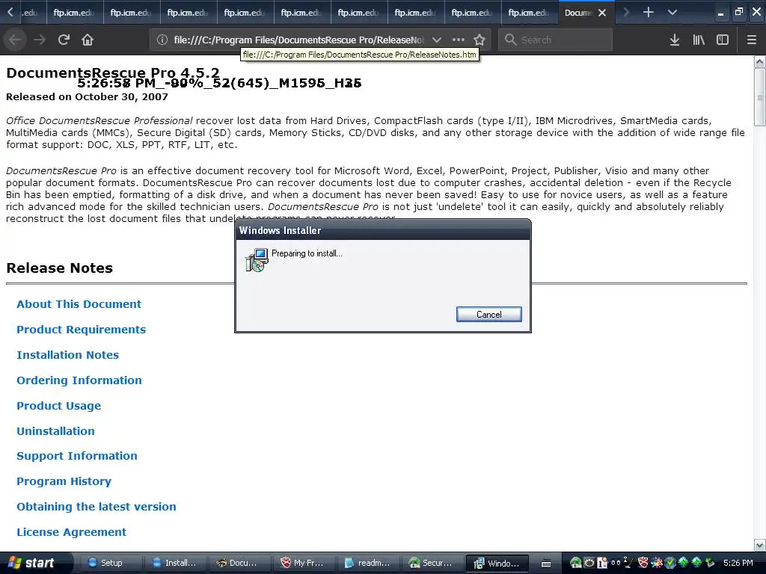Open the Firefox hamburger menu
This screenshot has height=574, width=766.
click(752, 40)
